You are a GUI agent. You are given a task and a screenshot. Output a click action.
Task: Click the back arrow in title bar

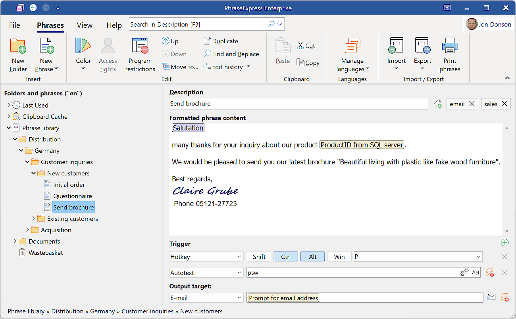click(x=33, y=8)
